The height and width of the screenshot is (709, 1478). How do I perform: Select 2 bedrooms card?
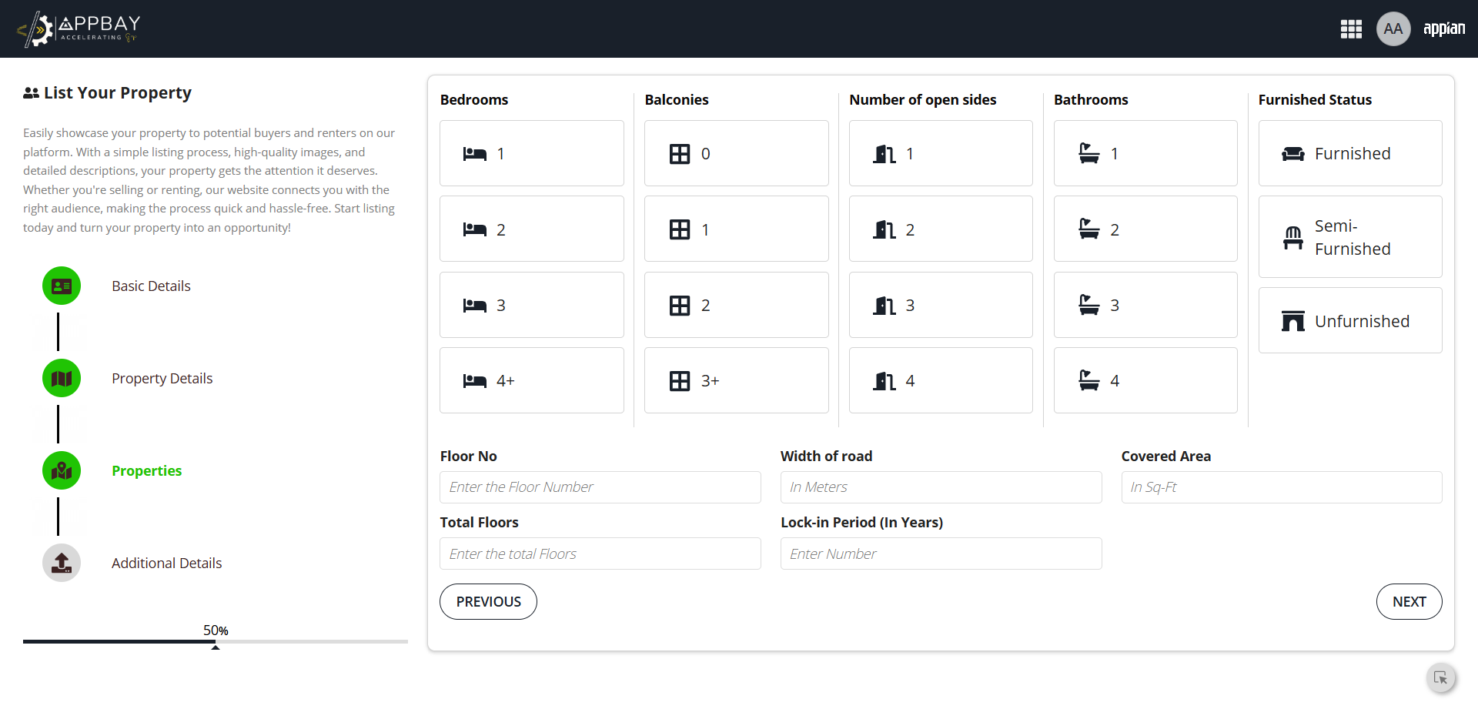tap(532, 229)
